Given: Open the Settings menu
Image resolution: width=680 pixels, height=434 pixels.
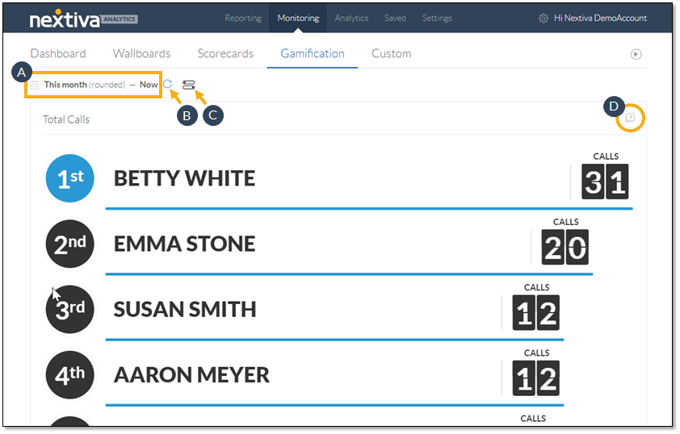Looking at the screenshot, I should tap(437, 19).
